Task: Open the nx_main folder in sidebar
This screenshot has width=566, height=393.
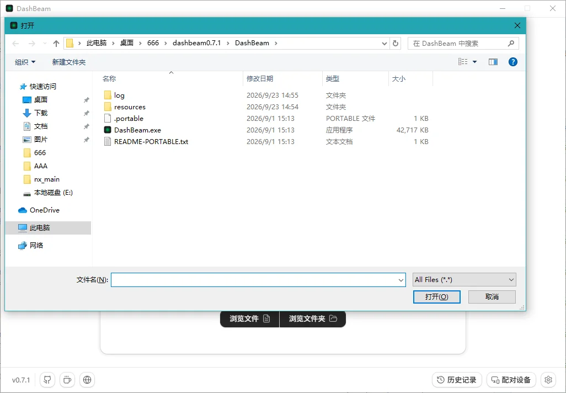Action: point(46,179)
